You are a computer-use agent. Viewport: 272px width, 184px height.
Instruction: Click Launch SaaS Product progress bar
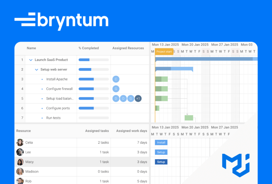(94, 60)
